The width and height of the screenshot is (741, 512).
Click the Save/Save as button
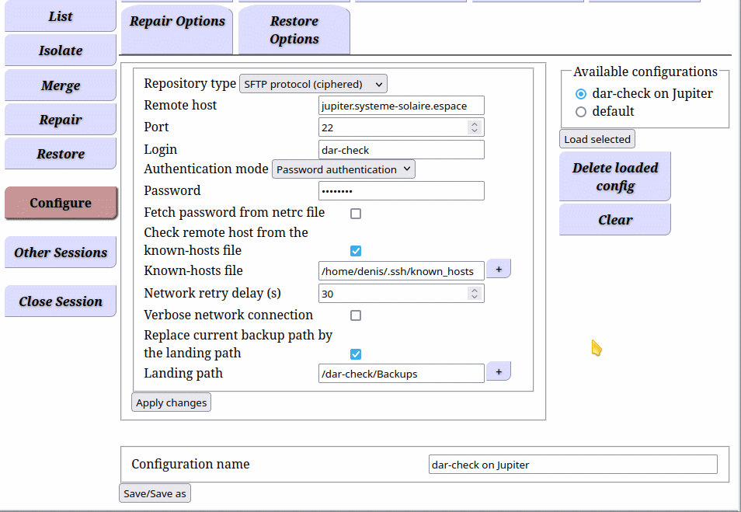[x=155, y=493]
